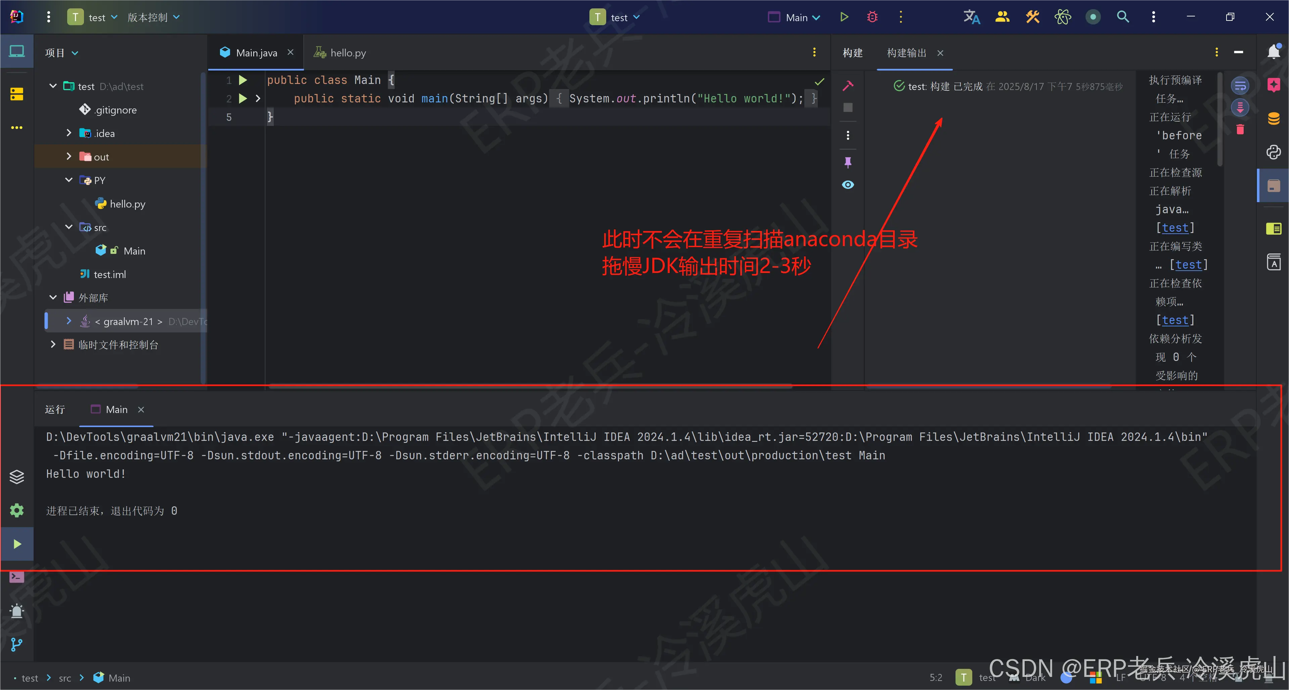The height and width of the screenshot is (690, 1289).
Task: Click the [test] link in build output
Action: click(1174, 228)
